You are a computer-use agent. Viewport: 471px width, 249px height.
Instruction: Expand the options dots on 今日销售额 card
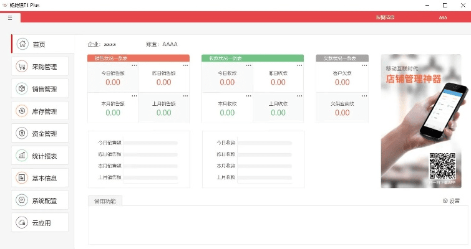click(x=134, y=65)
